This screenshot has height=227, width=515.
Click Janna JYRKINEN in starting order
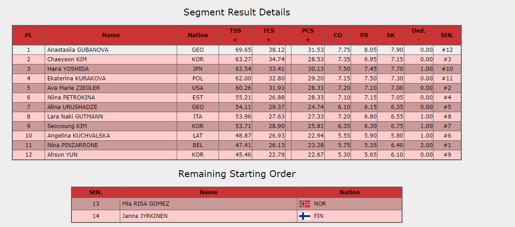(145, 216)
